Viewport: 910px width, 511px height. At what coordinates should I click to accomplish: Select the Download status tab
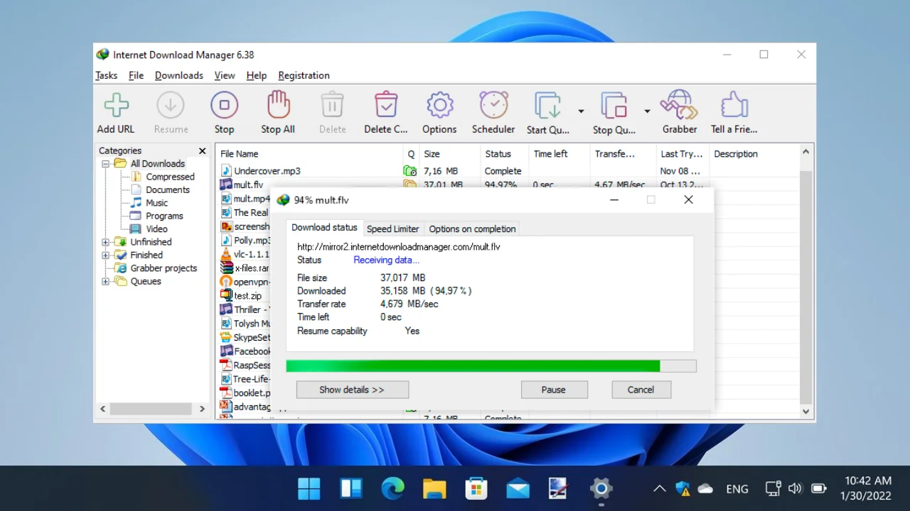coord(324,227)
